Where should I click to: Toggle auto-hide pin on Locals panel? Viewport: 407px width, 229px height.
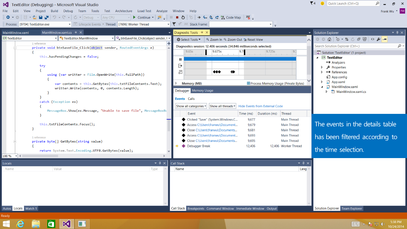point(160,163)
